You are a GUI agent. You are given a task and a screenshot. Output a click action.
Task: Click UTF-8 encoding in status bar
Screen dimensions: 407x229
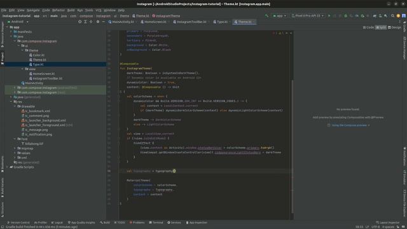[x=376, y=226]
